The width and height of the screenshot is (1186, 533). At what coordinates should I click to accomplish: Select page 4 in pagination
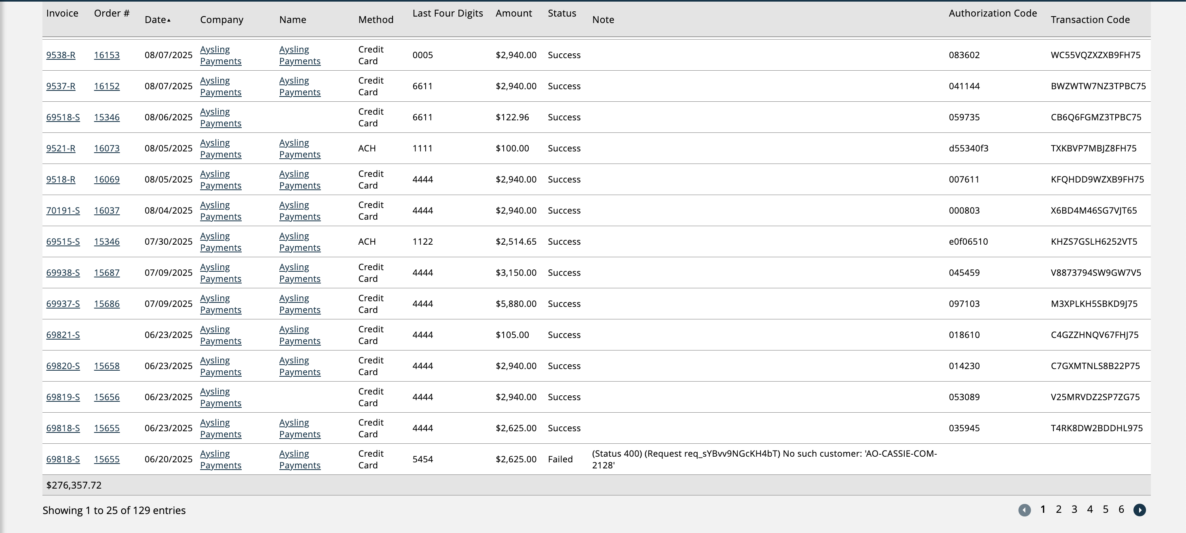(x=1090, y=509)
